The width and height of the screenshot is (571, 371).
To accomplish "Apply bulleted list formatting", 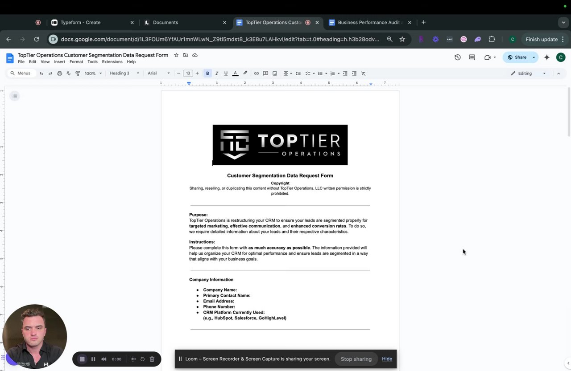I will 320,73.
